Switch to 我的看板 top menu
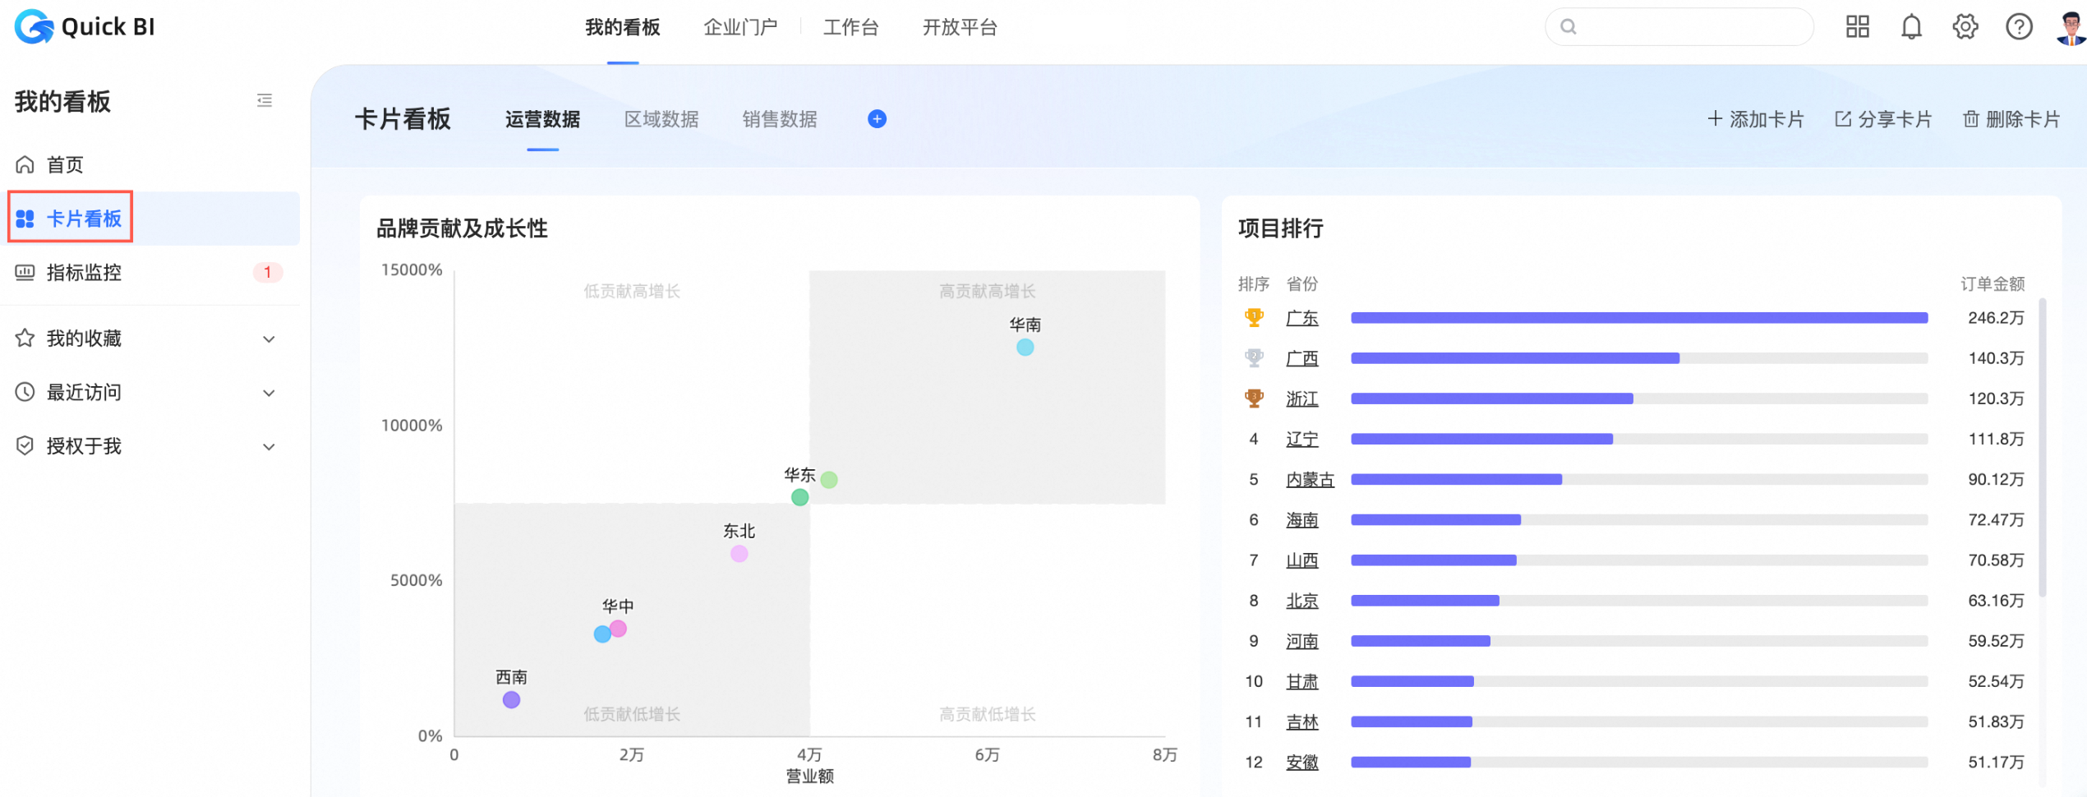This screenshot has height=797, width=2087. pos(623,27)
